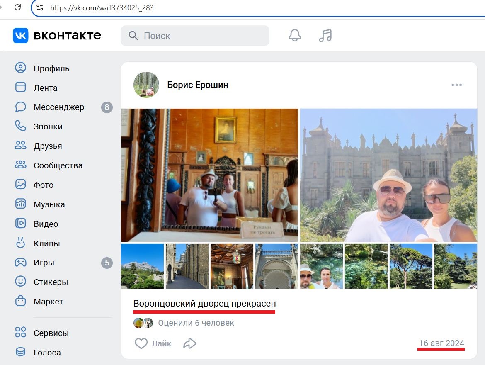Click the Поиск search field
Viewport: 485px width, 365px height.
(195, 36)
